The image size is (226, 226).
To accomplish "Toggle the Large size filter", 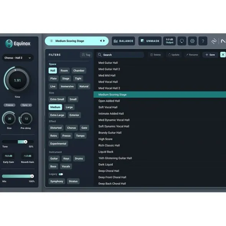I will [x=69, y=107].
